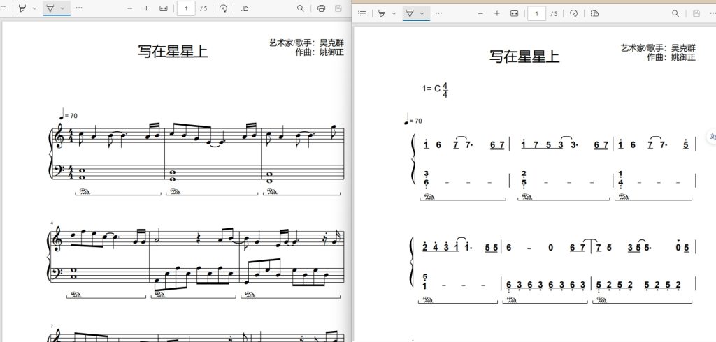Click the find magnifier in right PDF viewer
The image size is (716, 342).
(x=675, y=14)
